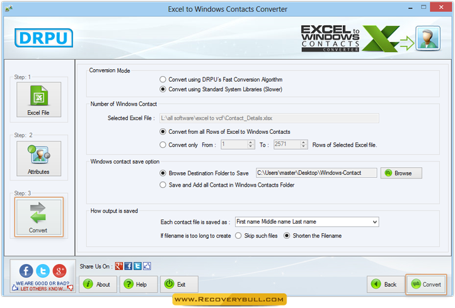Open the Attributes step icon
The image size is (455, 308).
38,158
